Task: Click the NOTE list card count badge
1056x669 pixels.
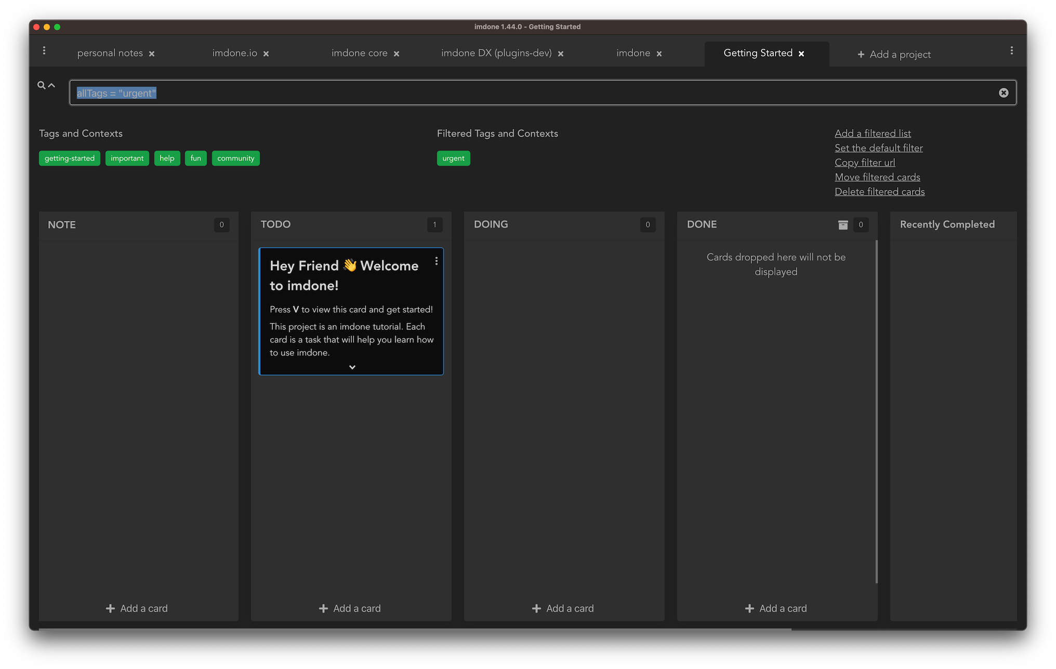Action: coord(221,225)
